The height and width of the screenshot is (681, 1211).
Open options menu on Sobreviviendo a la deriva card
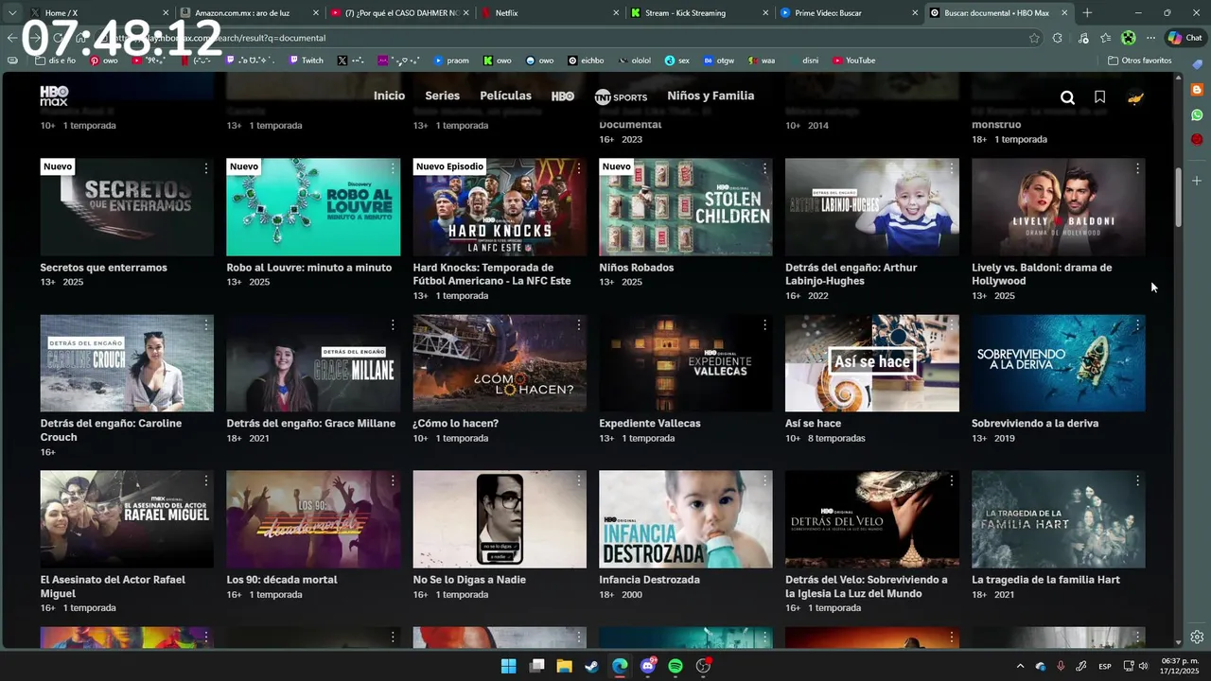coord(1137,324)
